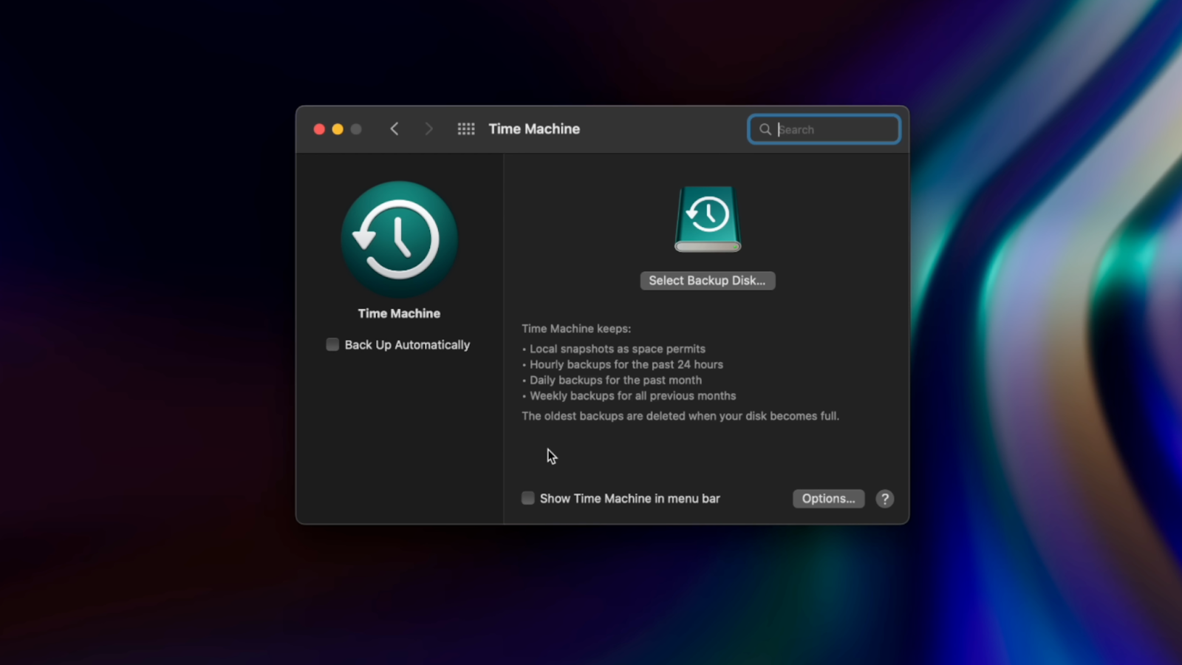Click the forward chevron in the toolbar
Viewport: 1182px width, 665px height.
428,129
